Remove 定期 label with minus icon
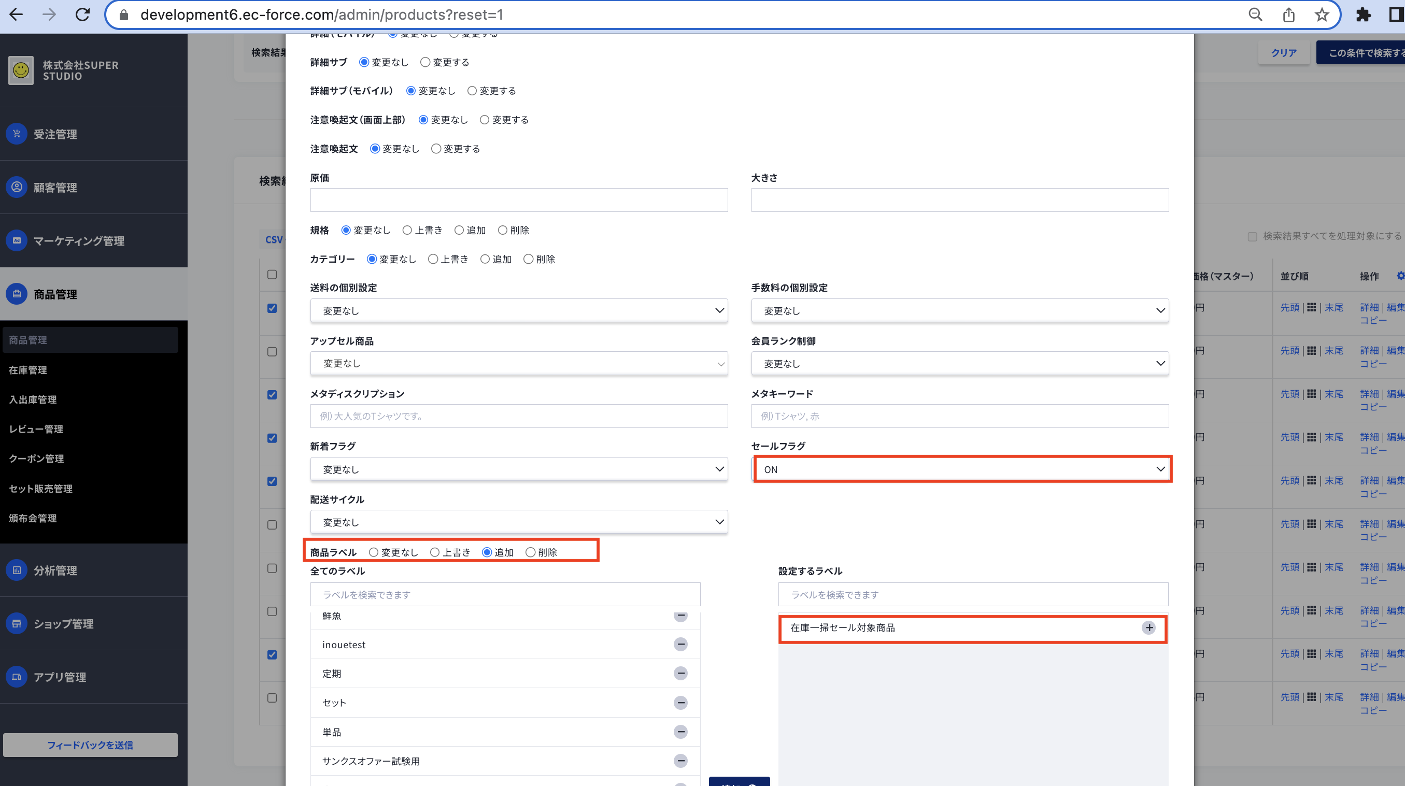This screenshot has height=786, width=1405. coord(680,673)
